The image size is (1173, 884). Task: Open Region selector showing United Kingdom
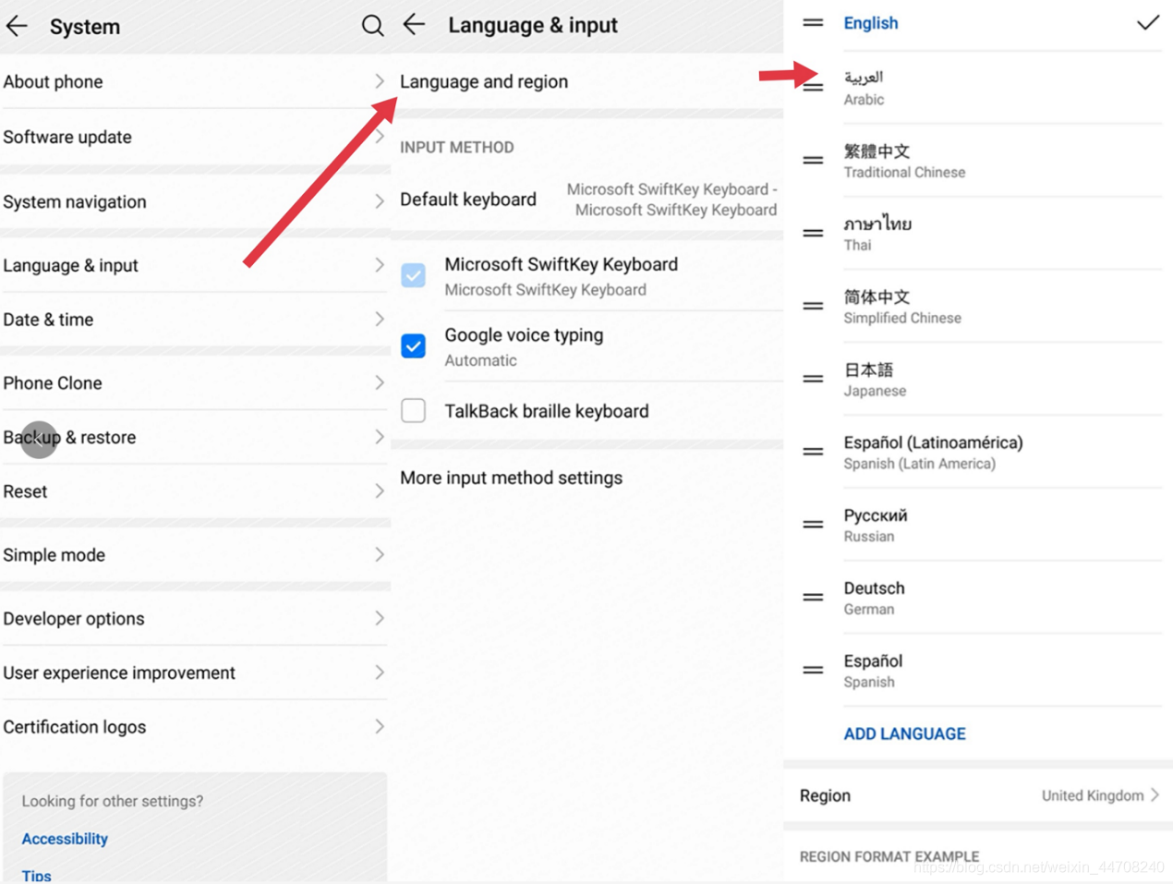pos(1099,795)
